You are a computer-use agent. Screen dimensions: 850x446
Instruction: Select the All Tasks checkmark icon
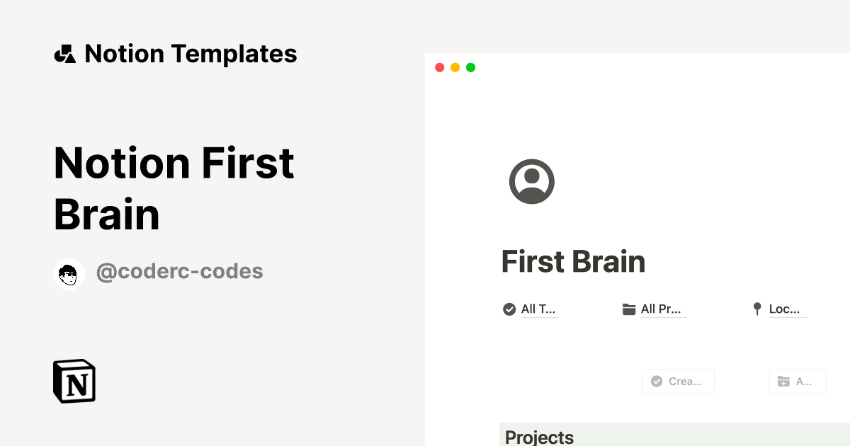click(509, 309)
